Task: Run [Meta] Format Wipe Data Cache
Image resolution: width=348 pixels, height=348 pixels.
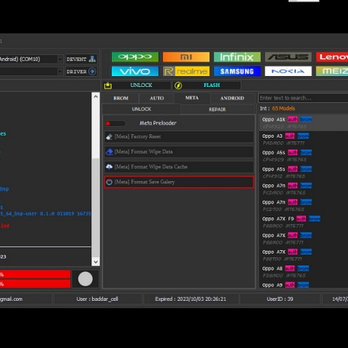Action: tap(179, 167)
